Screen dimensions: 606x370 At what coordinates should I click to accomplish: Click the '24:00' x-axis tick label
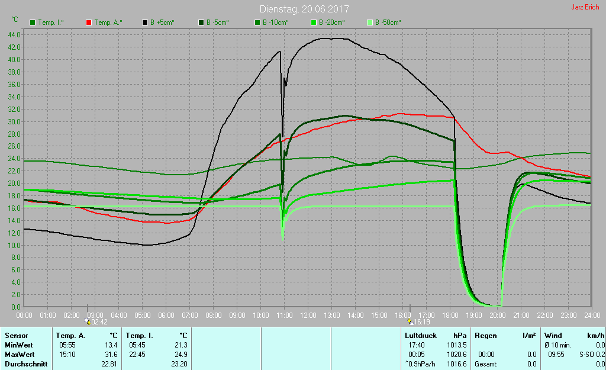pyautogui.click(x=592, y=316)
